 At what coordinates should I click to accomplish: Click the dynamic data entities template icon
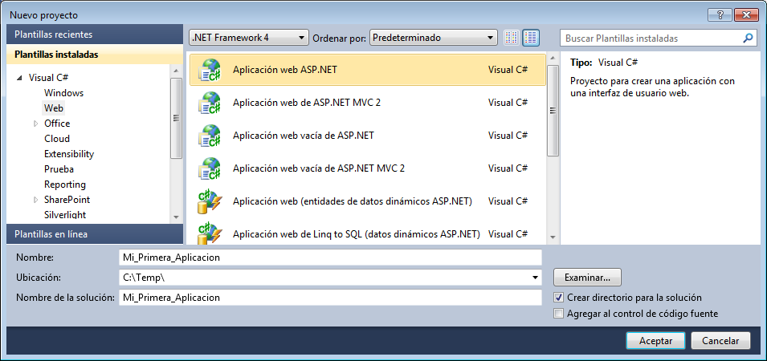click(209, 201)
